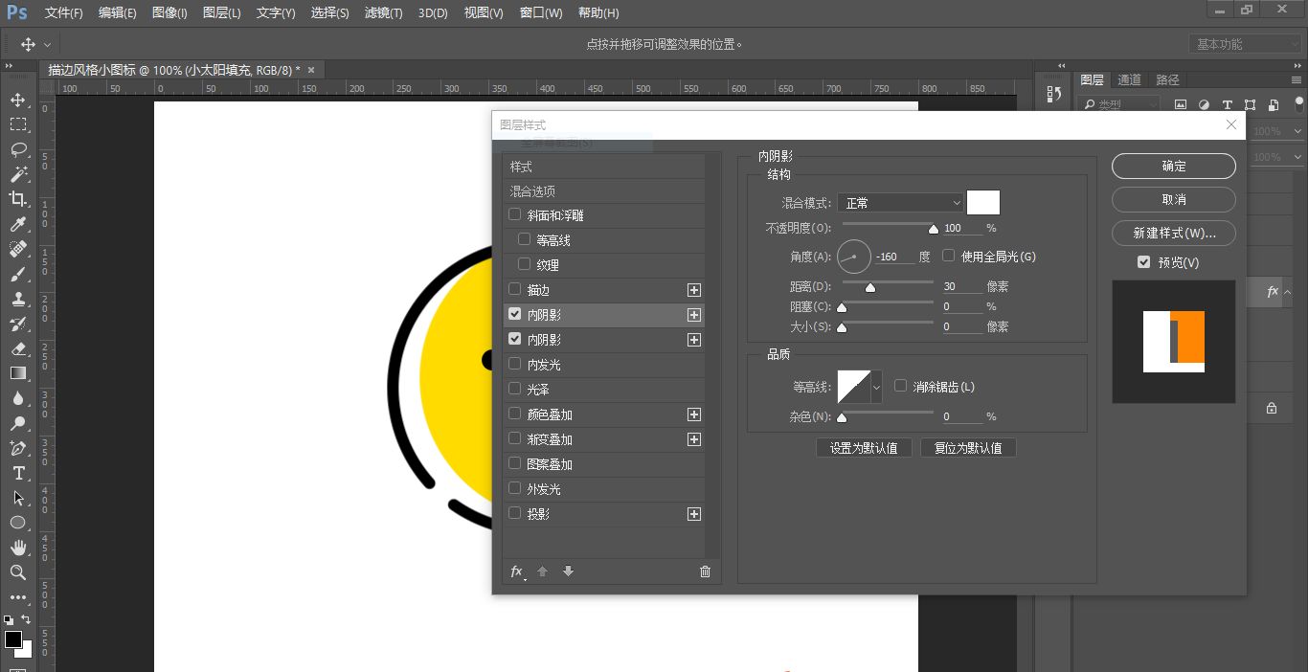Filter layers by adjustment layers icon
1308x672 pixels.
click(1204, 104)
